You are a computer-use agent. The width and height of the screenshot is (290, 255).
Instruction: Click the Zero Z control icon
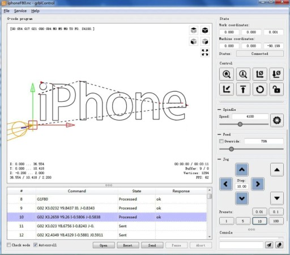click(276, 74)
